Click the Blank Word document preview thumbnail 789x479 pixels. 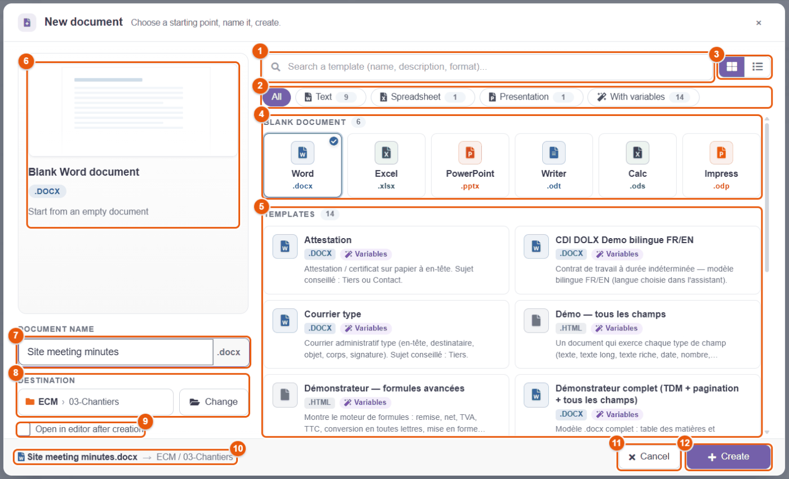(x=133, y=110)
